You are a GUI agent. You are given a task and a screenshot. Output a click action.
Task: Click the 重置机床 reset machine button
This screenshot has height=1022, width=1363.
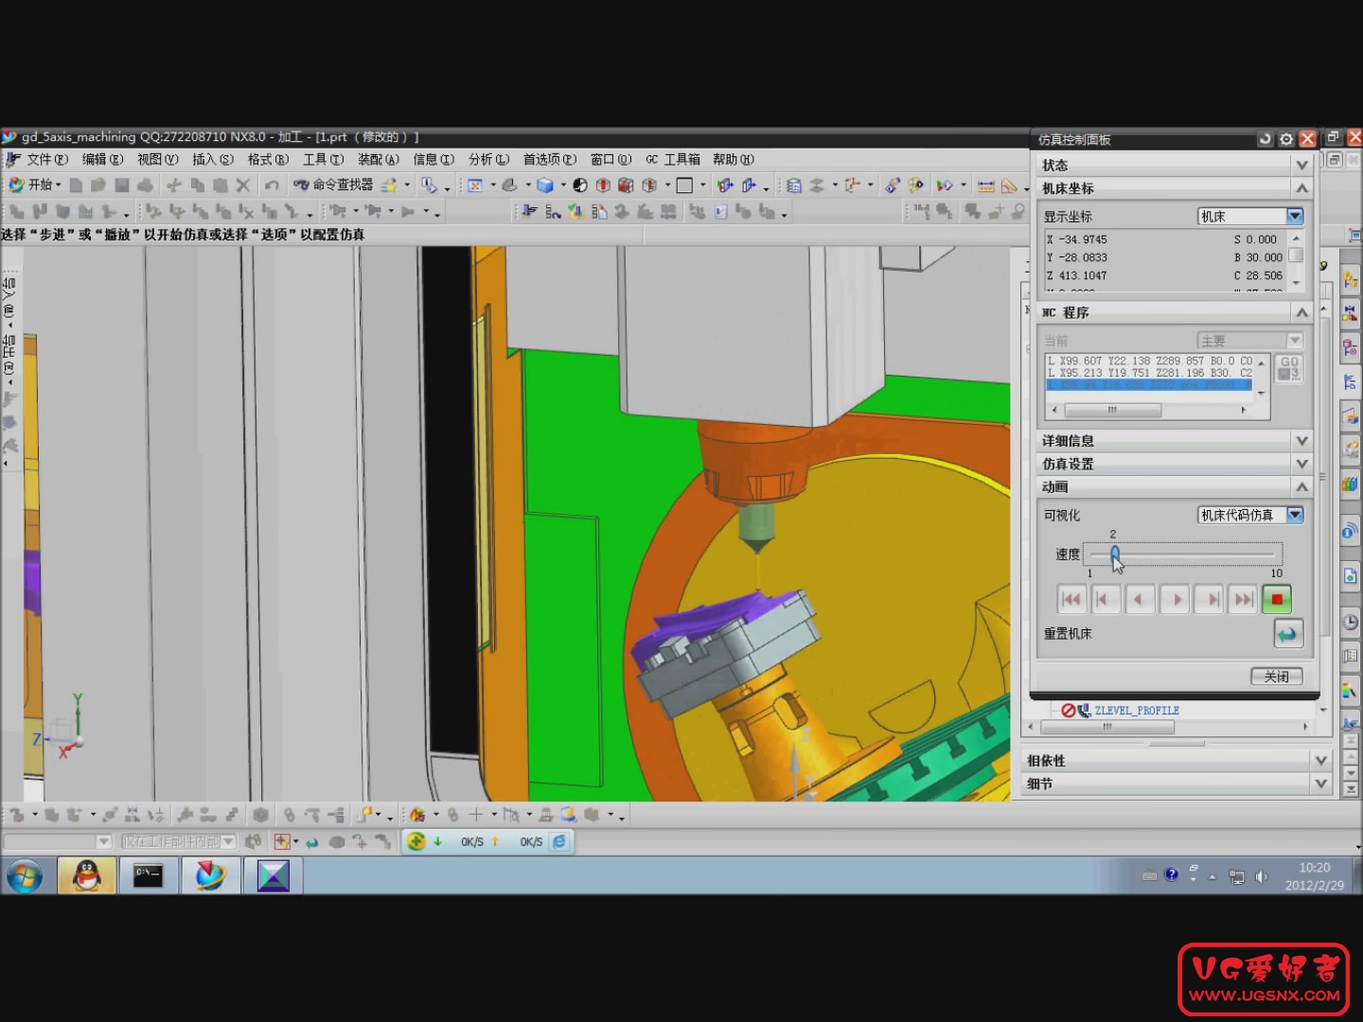(1288, 634)
